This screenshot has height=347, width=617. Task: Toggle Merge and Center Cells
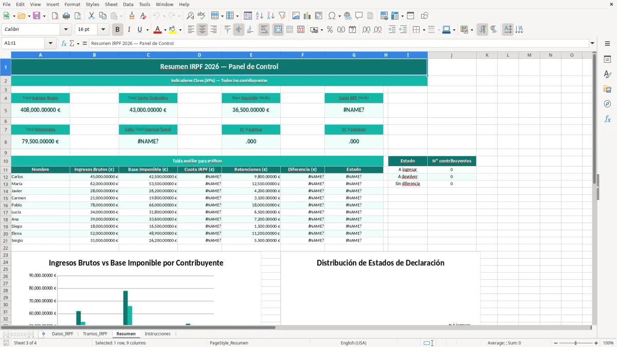coord(278,30)
